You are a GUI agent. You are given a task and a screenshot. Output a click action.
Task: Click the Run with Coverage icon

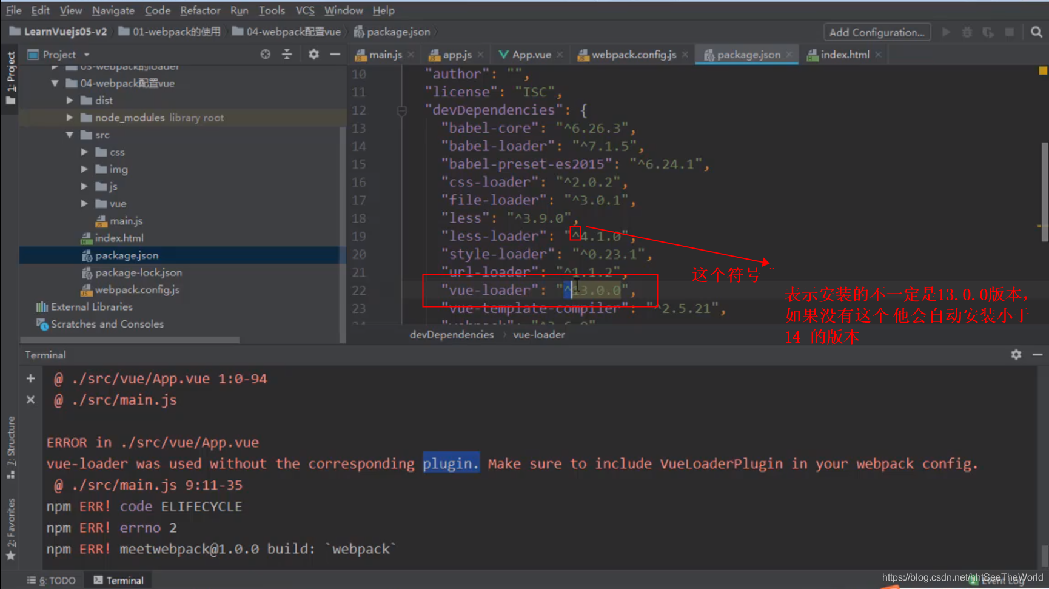click(x=988, y=32)
